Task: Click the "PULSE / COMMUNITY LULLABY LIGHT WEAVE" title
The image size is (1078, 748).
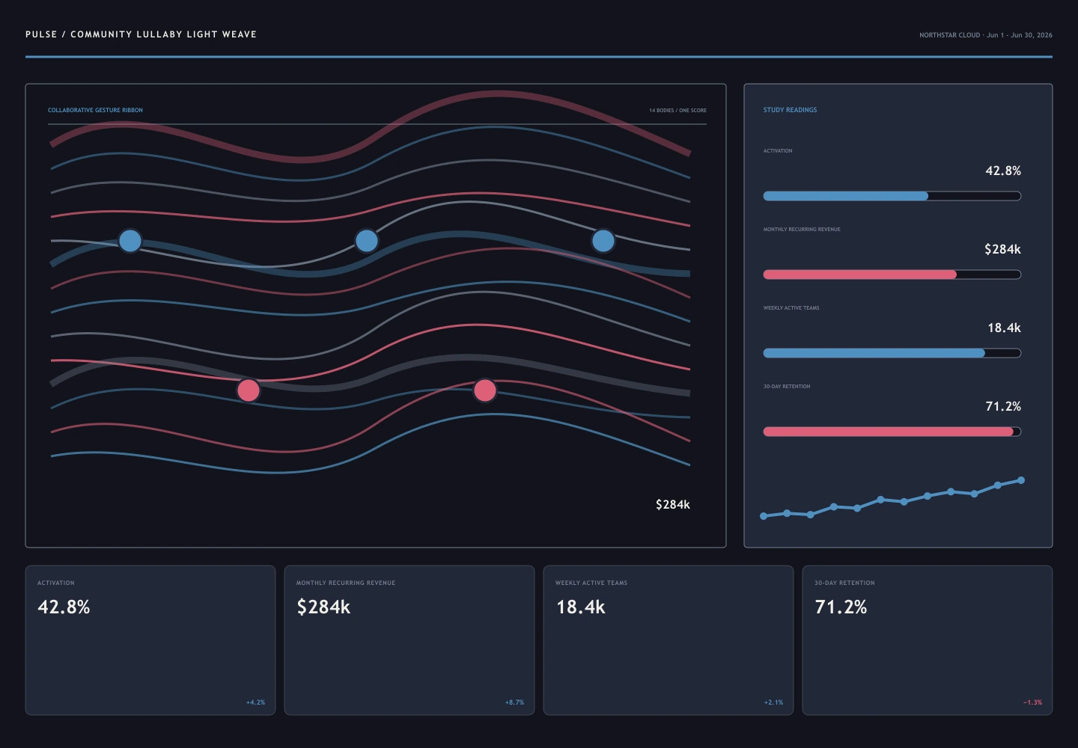Action: click(x=141, y=34)
